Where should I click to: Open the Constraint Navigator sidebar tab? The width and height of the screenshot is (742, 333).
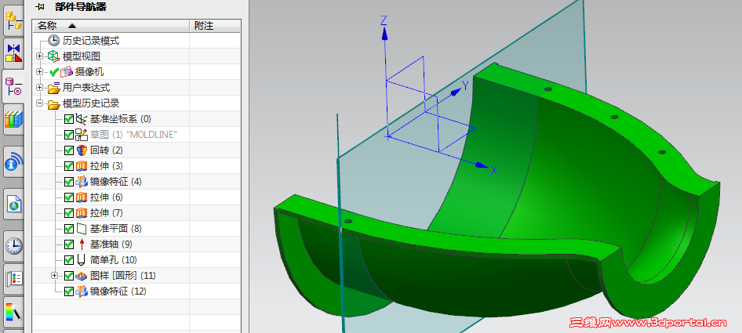coord(14,52)
